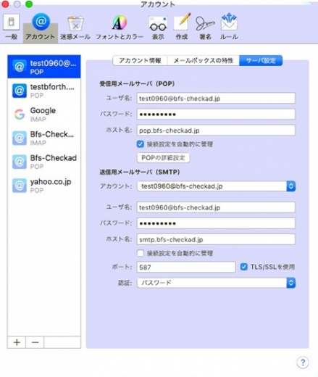Open the 作成 composing preferences pencil icon
This screenshot has height=377, width=318.
[x=182, y=27]
